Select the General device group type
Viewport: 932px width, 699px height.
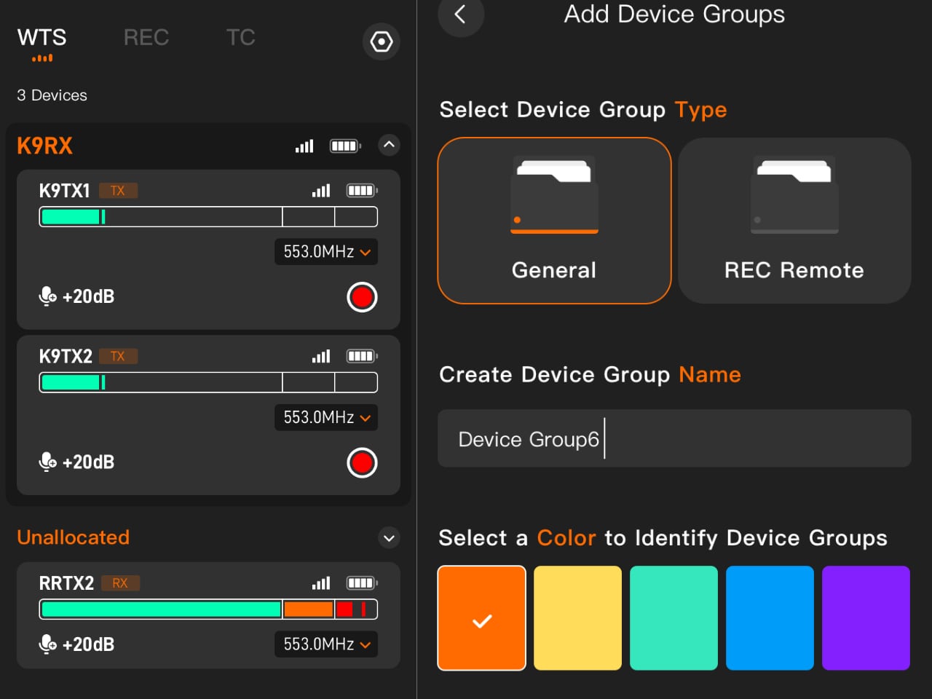554,221
